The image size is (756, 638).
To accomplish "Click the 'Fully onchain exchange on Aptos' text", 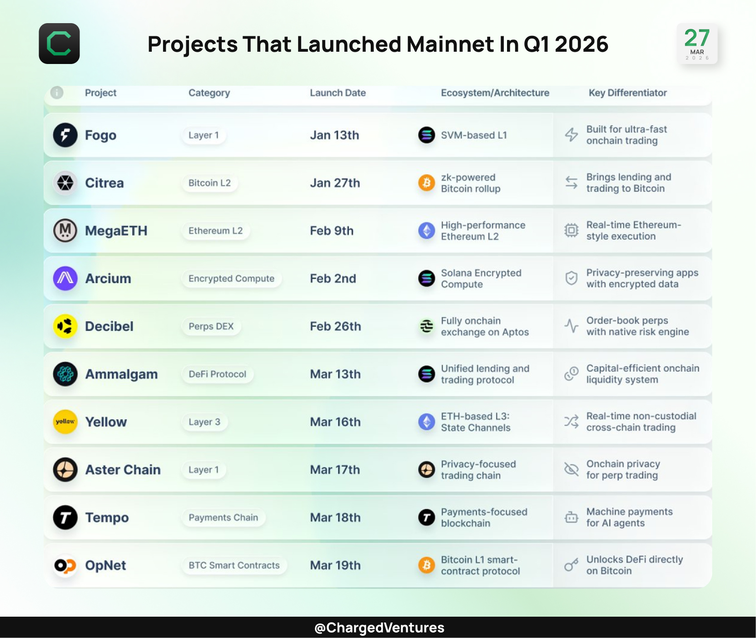I will (x=485, y=326).
